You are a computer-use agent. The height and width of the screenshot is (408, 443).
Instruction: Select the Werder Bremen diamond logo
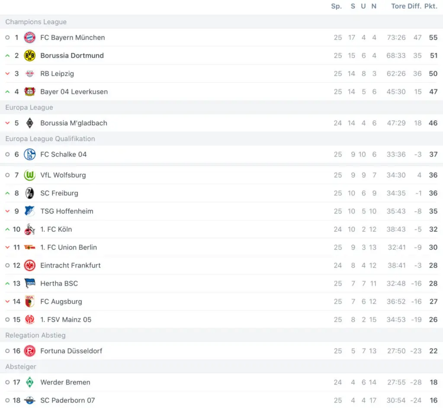point(30,382)
